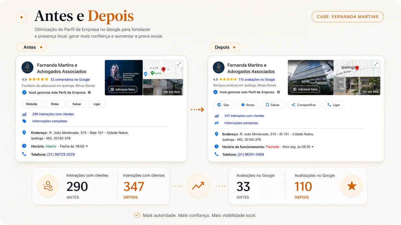Click the Compartilhar button
The height and width of the screenshot is (225, 401).
tap(303, 105)
